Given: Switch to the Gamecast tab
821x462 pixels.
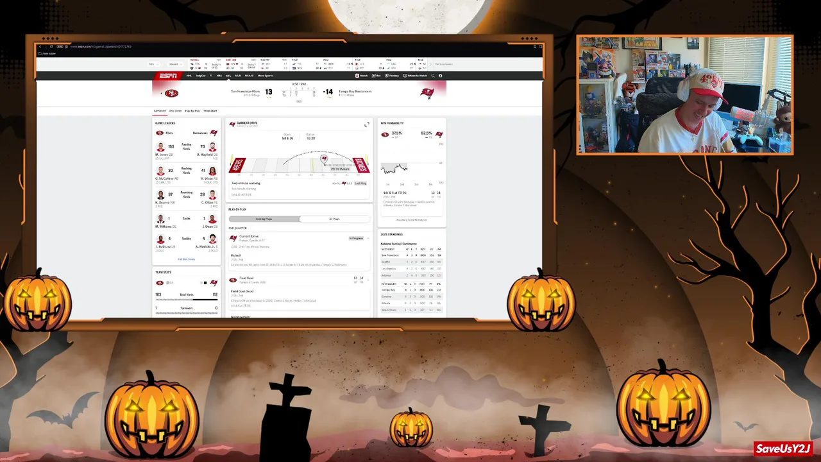Looking at the screenshot, I should [160, 110].
